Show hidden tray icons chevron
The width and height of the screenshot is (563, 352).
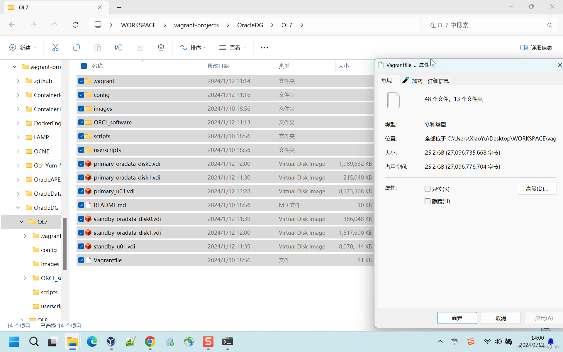(440, 341)
